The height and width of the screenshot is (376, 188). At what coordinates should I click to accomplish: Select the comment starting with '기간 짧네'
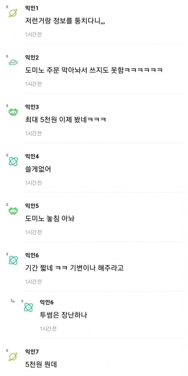click(x=74, y=268)
